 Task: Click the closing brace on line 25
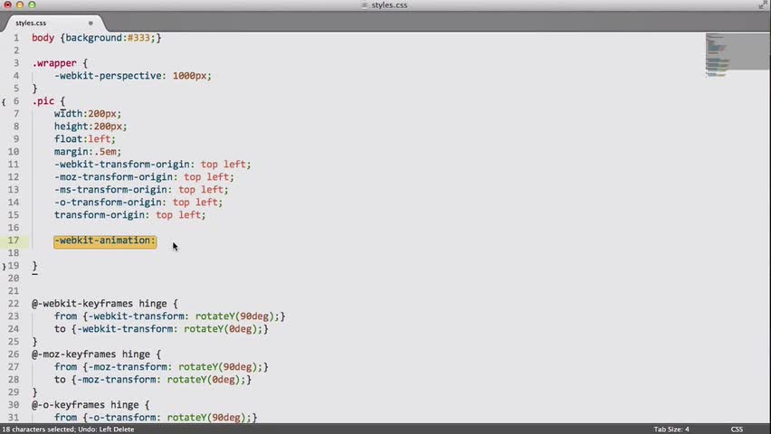point(34,342)
